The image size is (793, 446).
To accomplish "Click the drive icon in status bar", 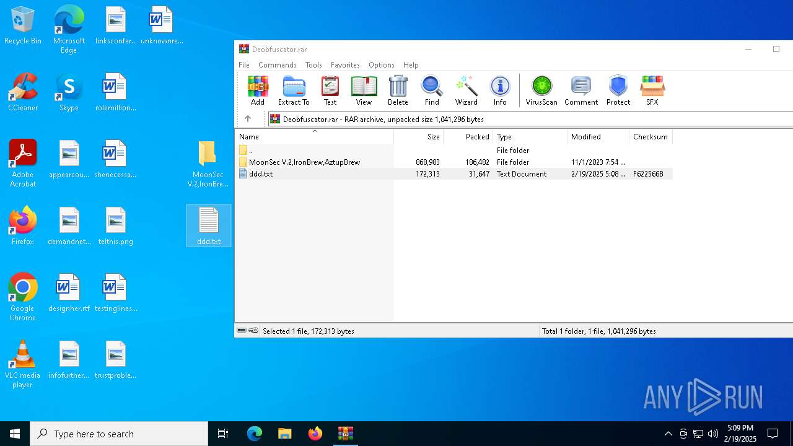I will click(242, 331).
